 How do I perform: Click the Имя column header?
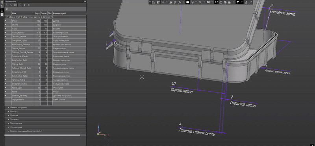click(23, 13)
